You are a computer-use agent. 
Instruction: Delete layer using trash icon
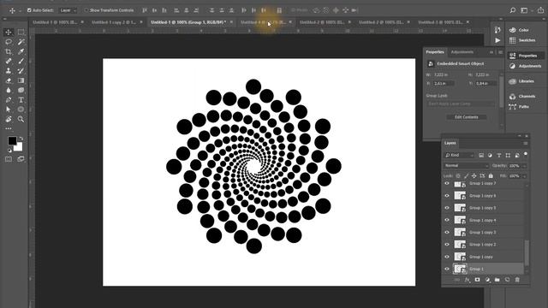tap(517, 280)
